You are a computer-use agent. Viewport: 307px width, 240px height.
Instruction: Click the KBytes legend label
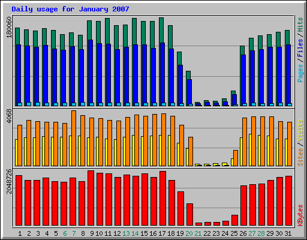300,215
